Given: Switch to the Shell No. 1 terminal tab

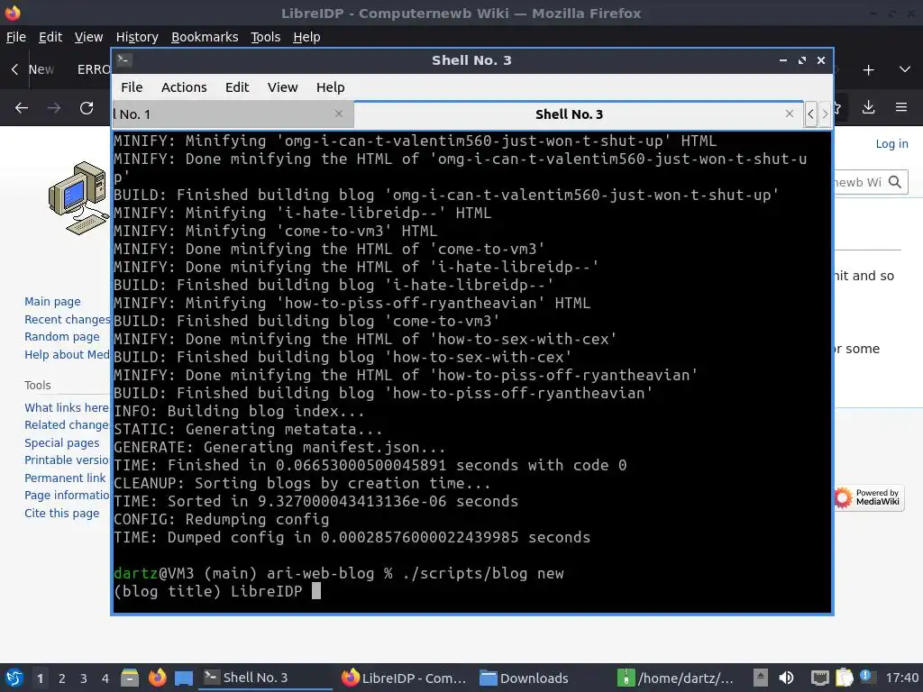Looking at the screenshot, I should (x=233, y=114).
